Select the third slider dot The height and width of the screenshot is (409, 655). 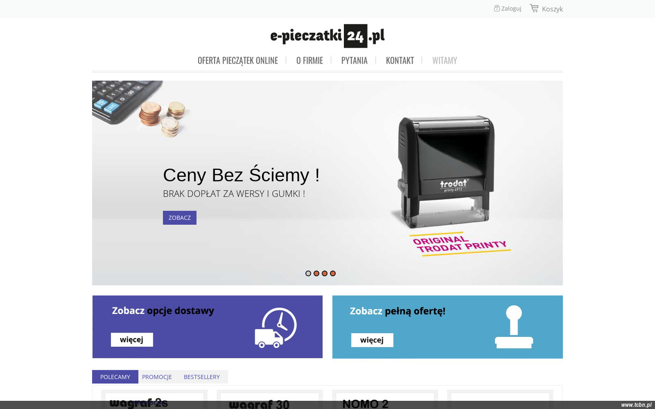pos(325,273)
